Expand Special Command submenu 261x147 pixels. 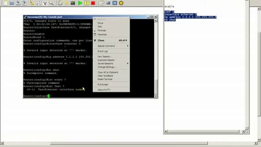(x=111, y=46)
